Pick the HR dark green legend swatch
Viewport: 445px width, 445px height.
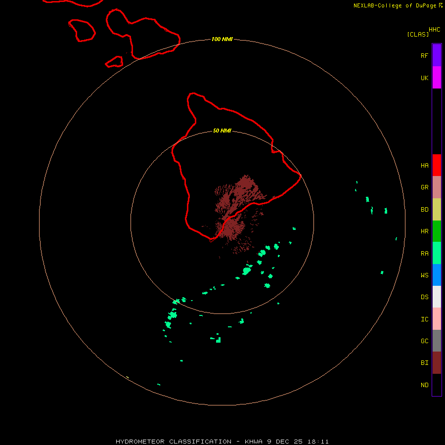pos(437,231)
